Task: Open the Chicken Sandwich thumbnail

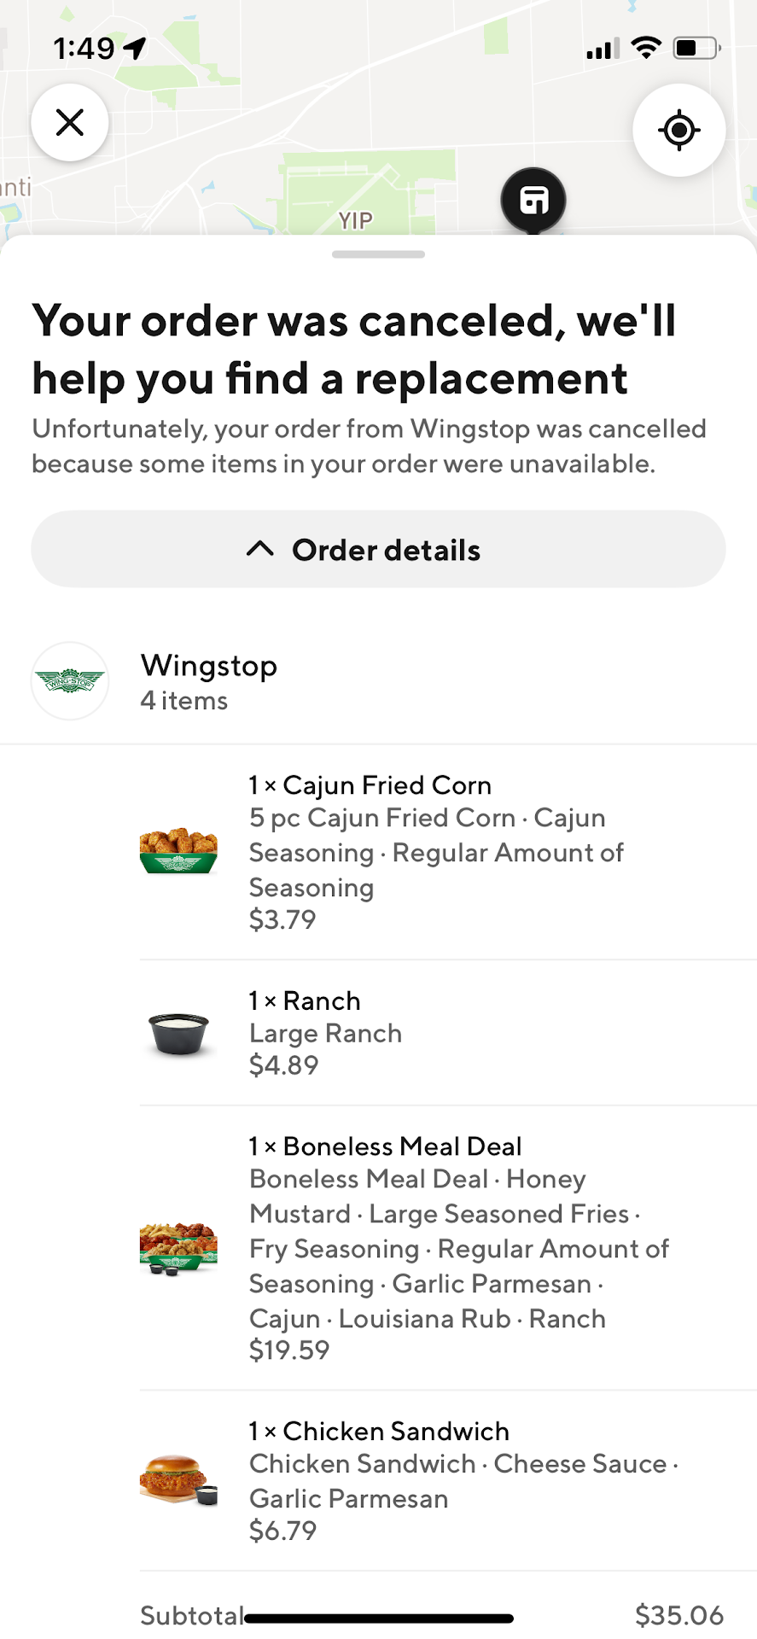Action: click(x=178, y=1479)
